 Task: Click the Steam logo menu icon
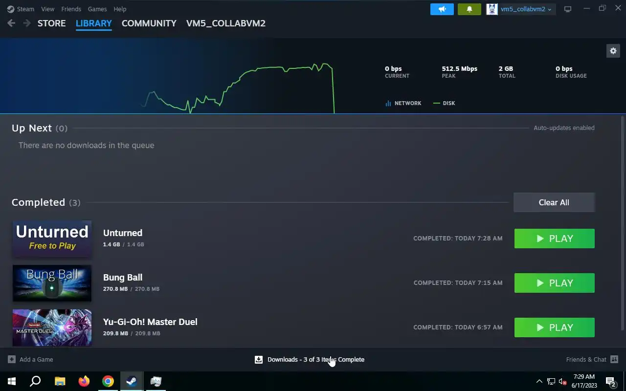(x=11, y=9)
